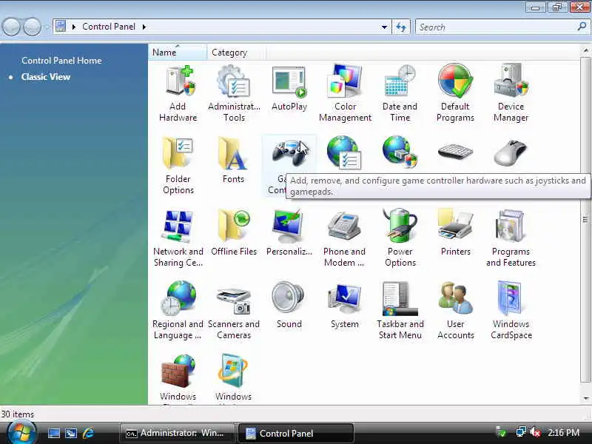
Task: Click the scrollbar down arrow
Action: [x=586, y=398]
